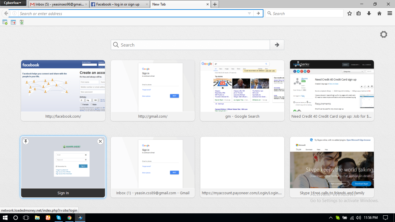Bookmark this page with the star icon

(x=350, y=14)
